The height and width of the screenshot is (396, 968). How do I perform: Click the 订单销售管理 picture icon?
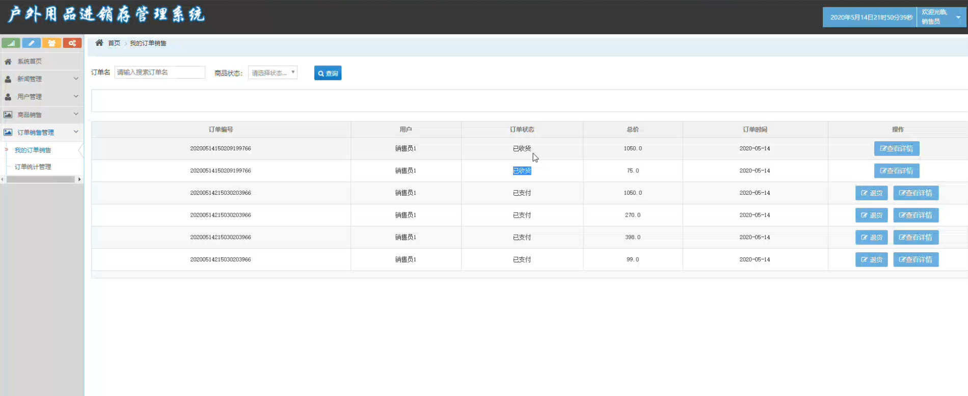coord(8,133)
